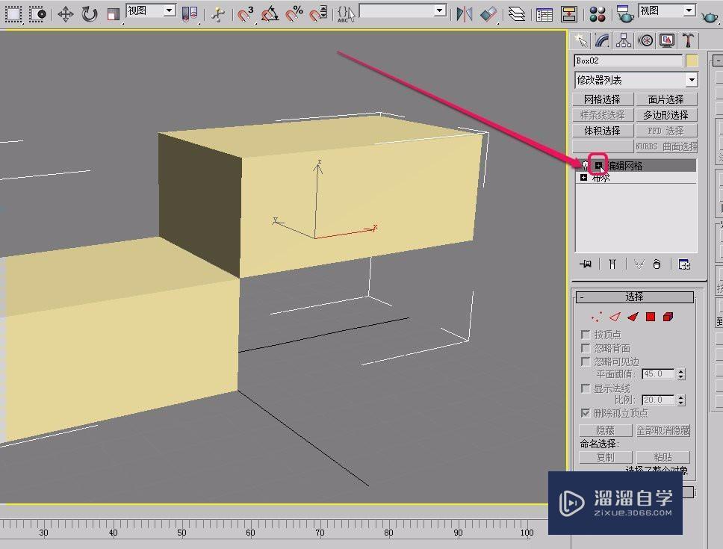The height and width of the screenshot is (549, 723).
Task: Click the Box02 object color swatch
Action: click(x=692, y=61)
